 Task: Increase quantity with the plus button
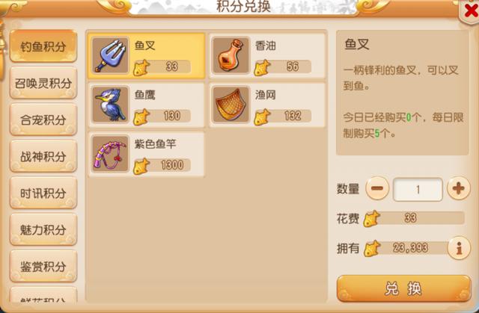pos(459,188)
